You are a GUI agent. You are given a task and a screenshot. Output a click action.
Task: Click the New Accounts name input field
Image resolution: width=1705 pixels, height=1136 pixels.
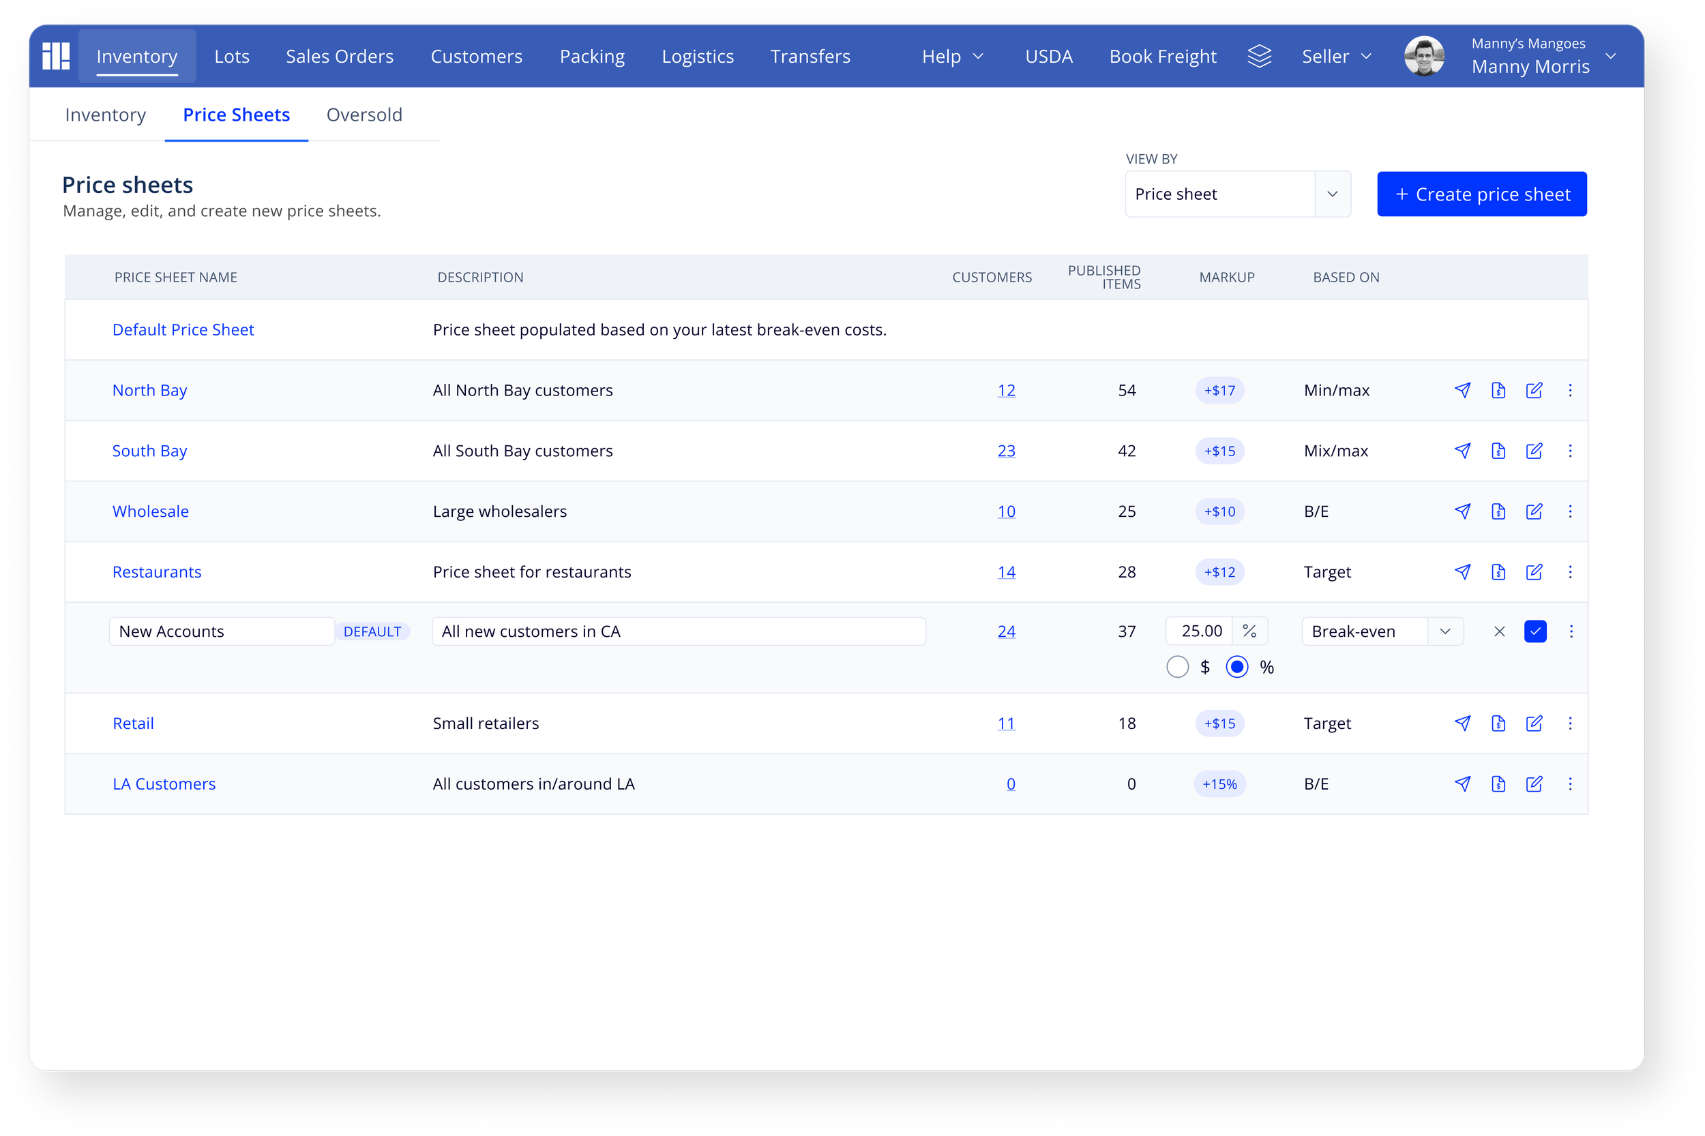pyautogui.click(x=221, y=631)
